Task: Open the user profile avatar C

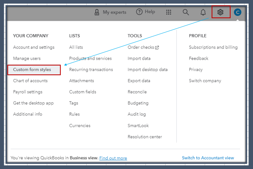Action: tap(238, 12)
